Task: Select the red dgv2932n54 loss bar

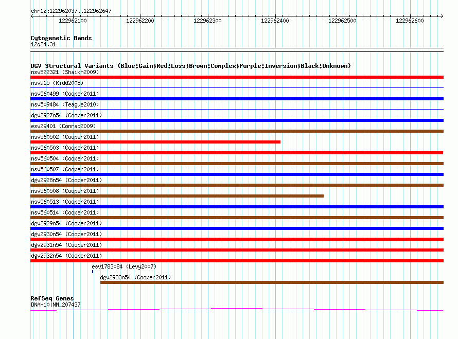Action: pos(237,261)
